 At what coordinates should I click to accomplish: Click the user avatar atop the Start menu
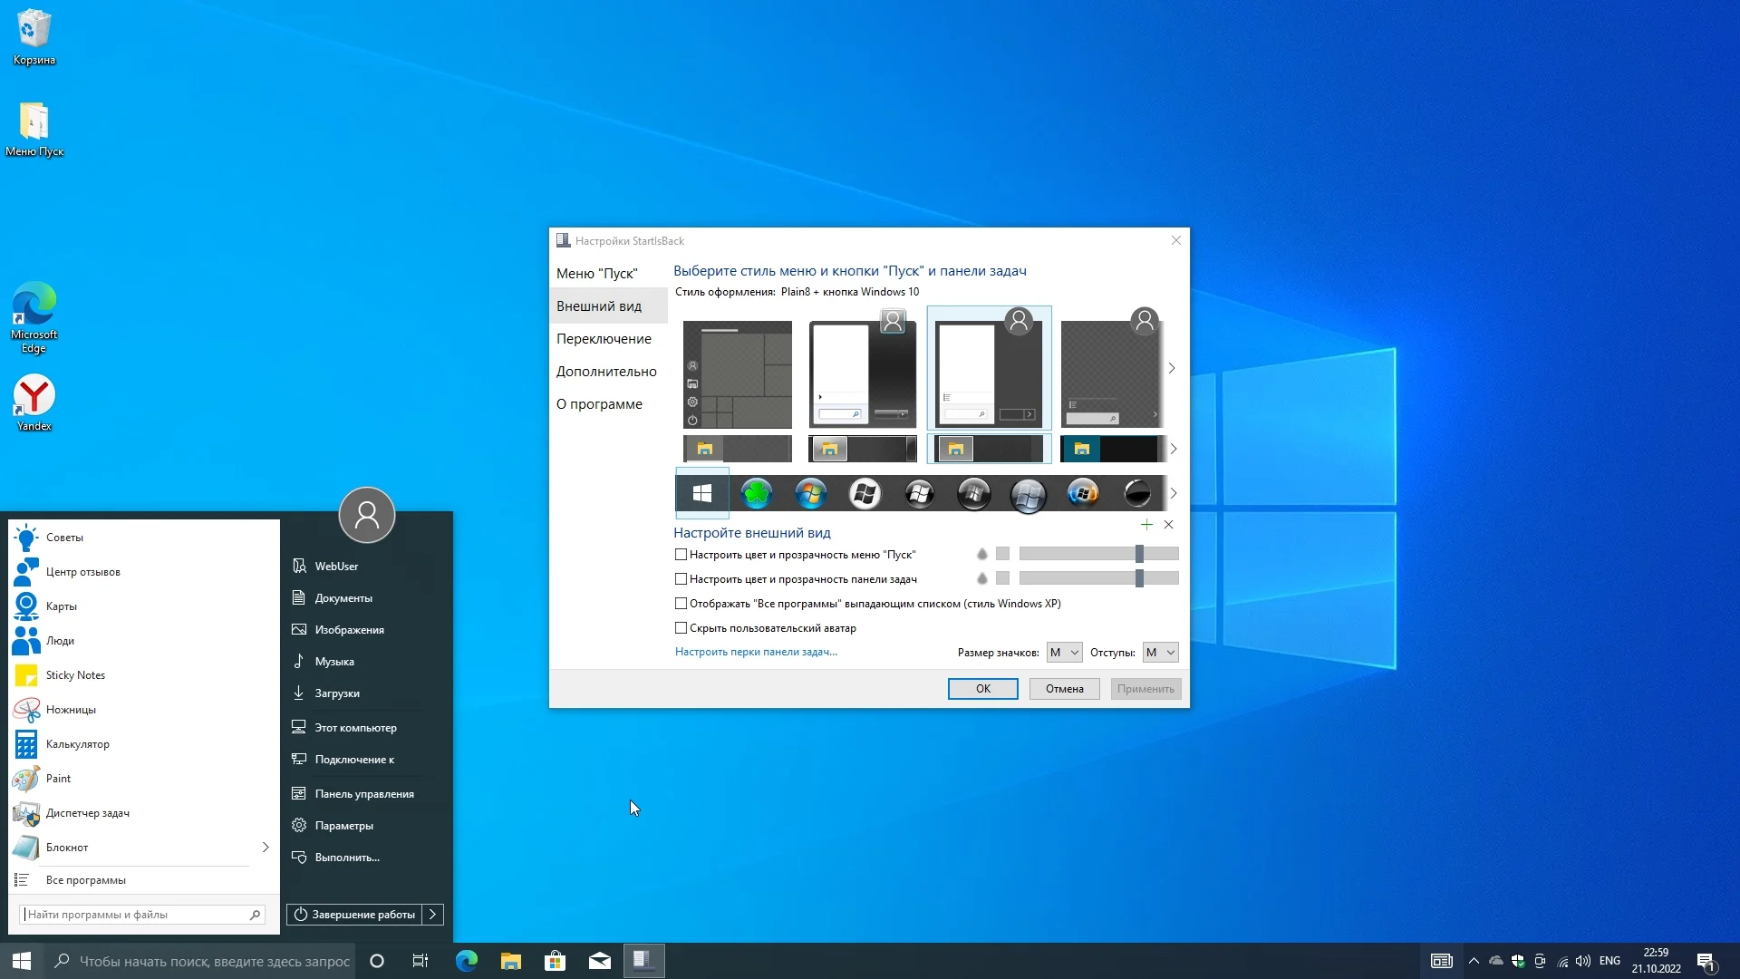click(x=366, y=515)
